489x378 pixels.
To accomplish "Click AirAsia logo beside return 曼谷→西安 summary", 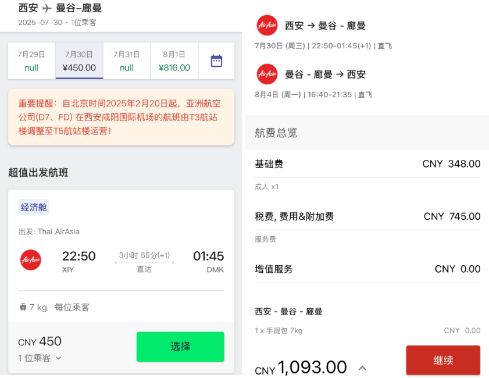I will coord(266,74).
